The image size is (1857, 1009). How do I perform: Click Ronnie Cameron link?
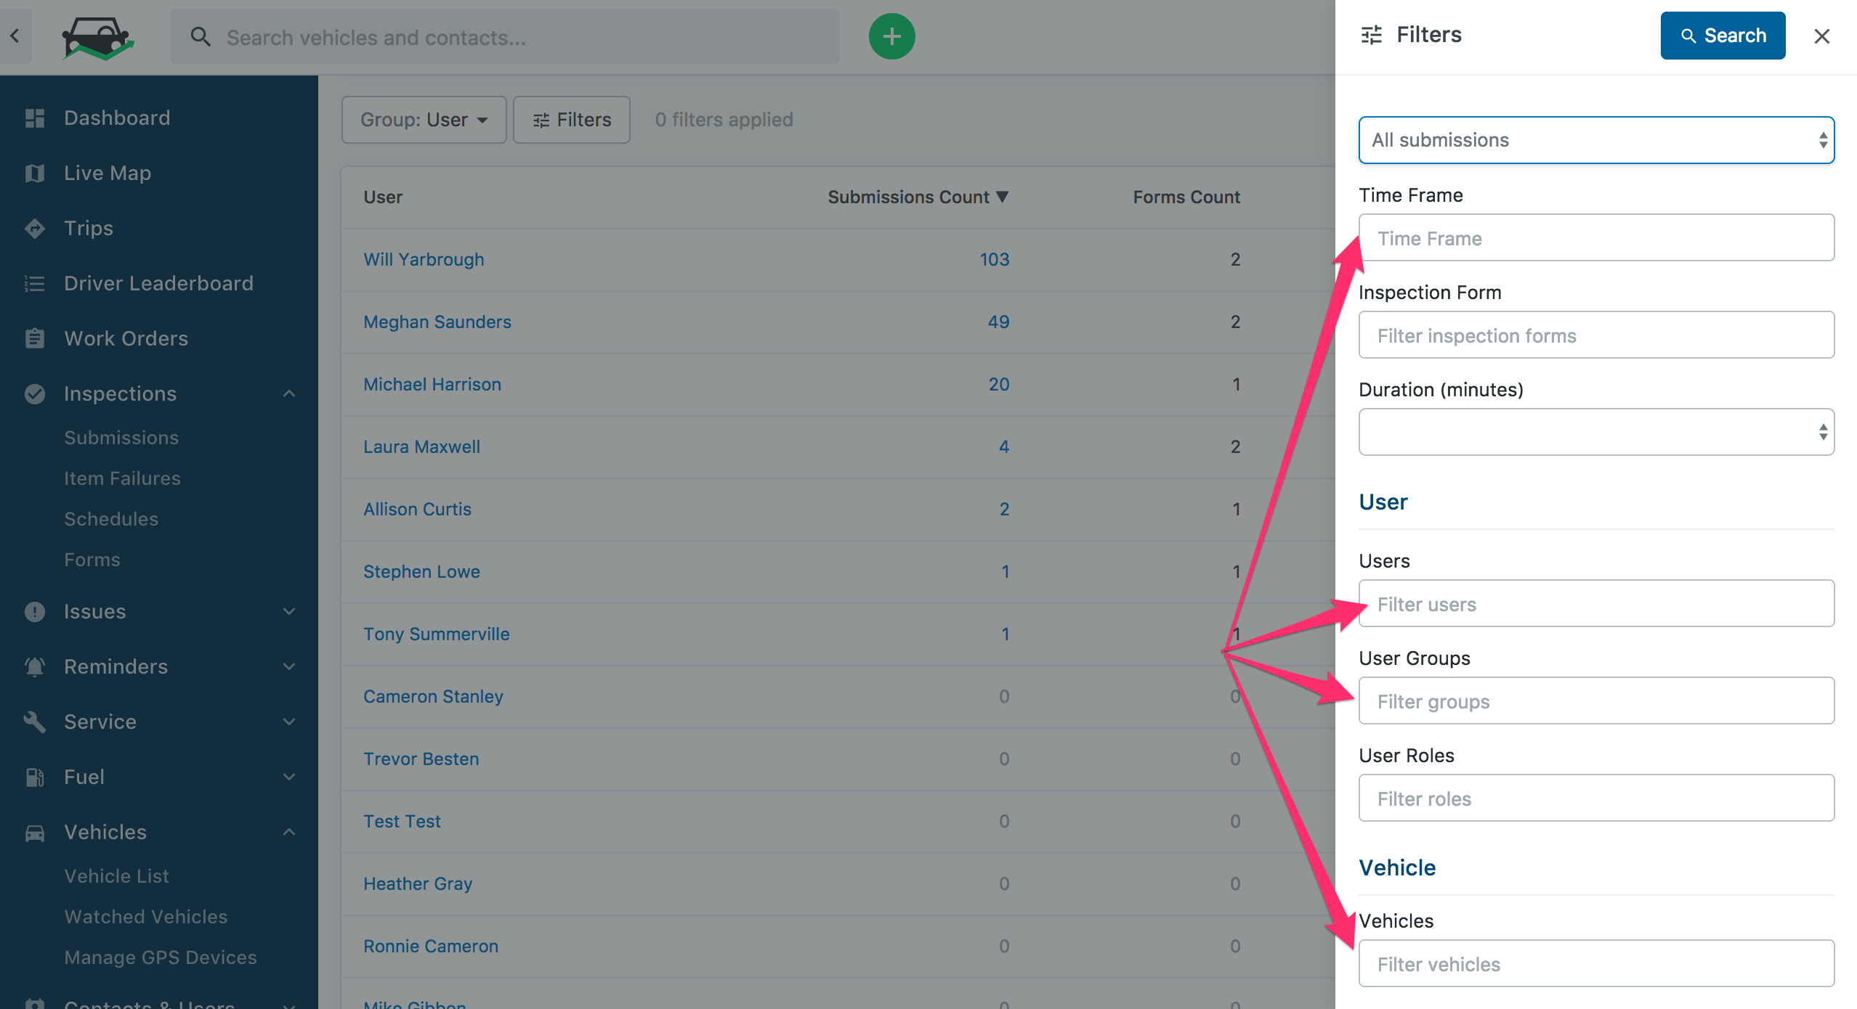point(431,946)
